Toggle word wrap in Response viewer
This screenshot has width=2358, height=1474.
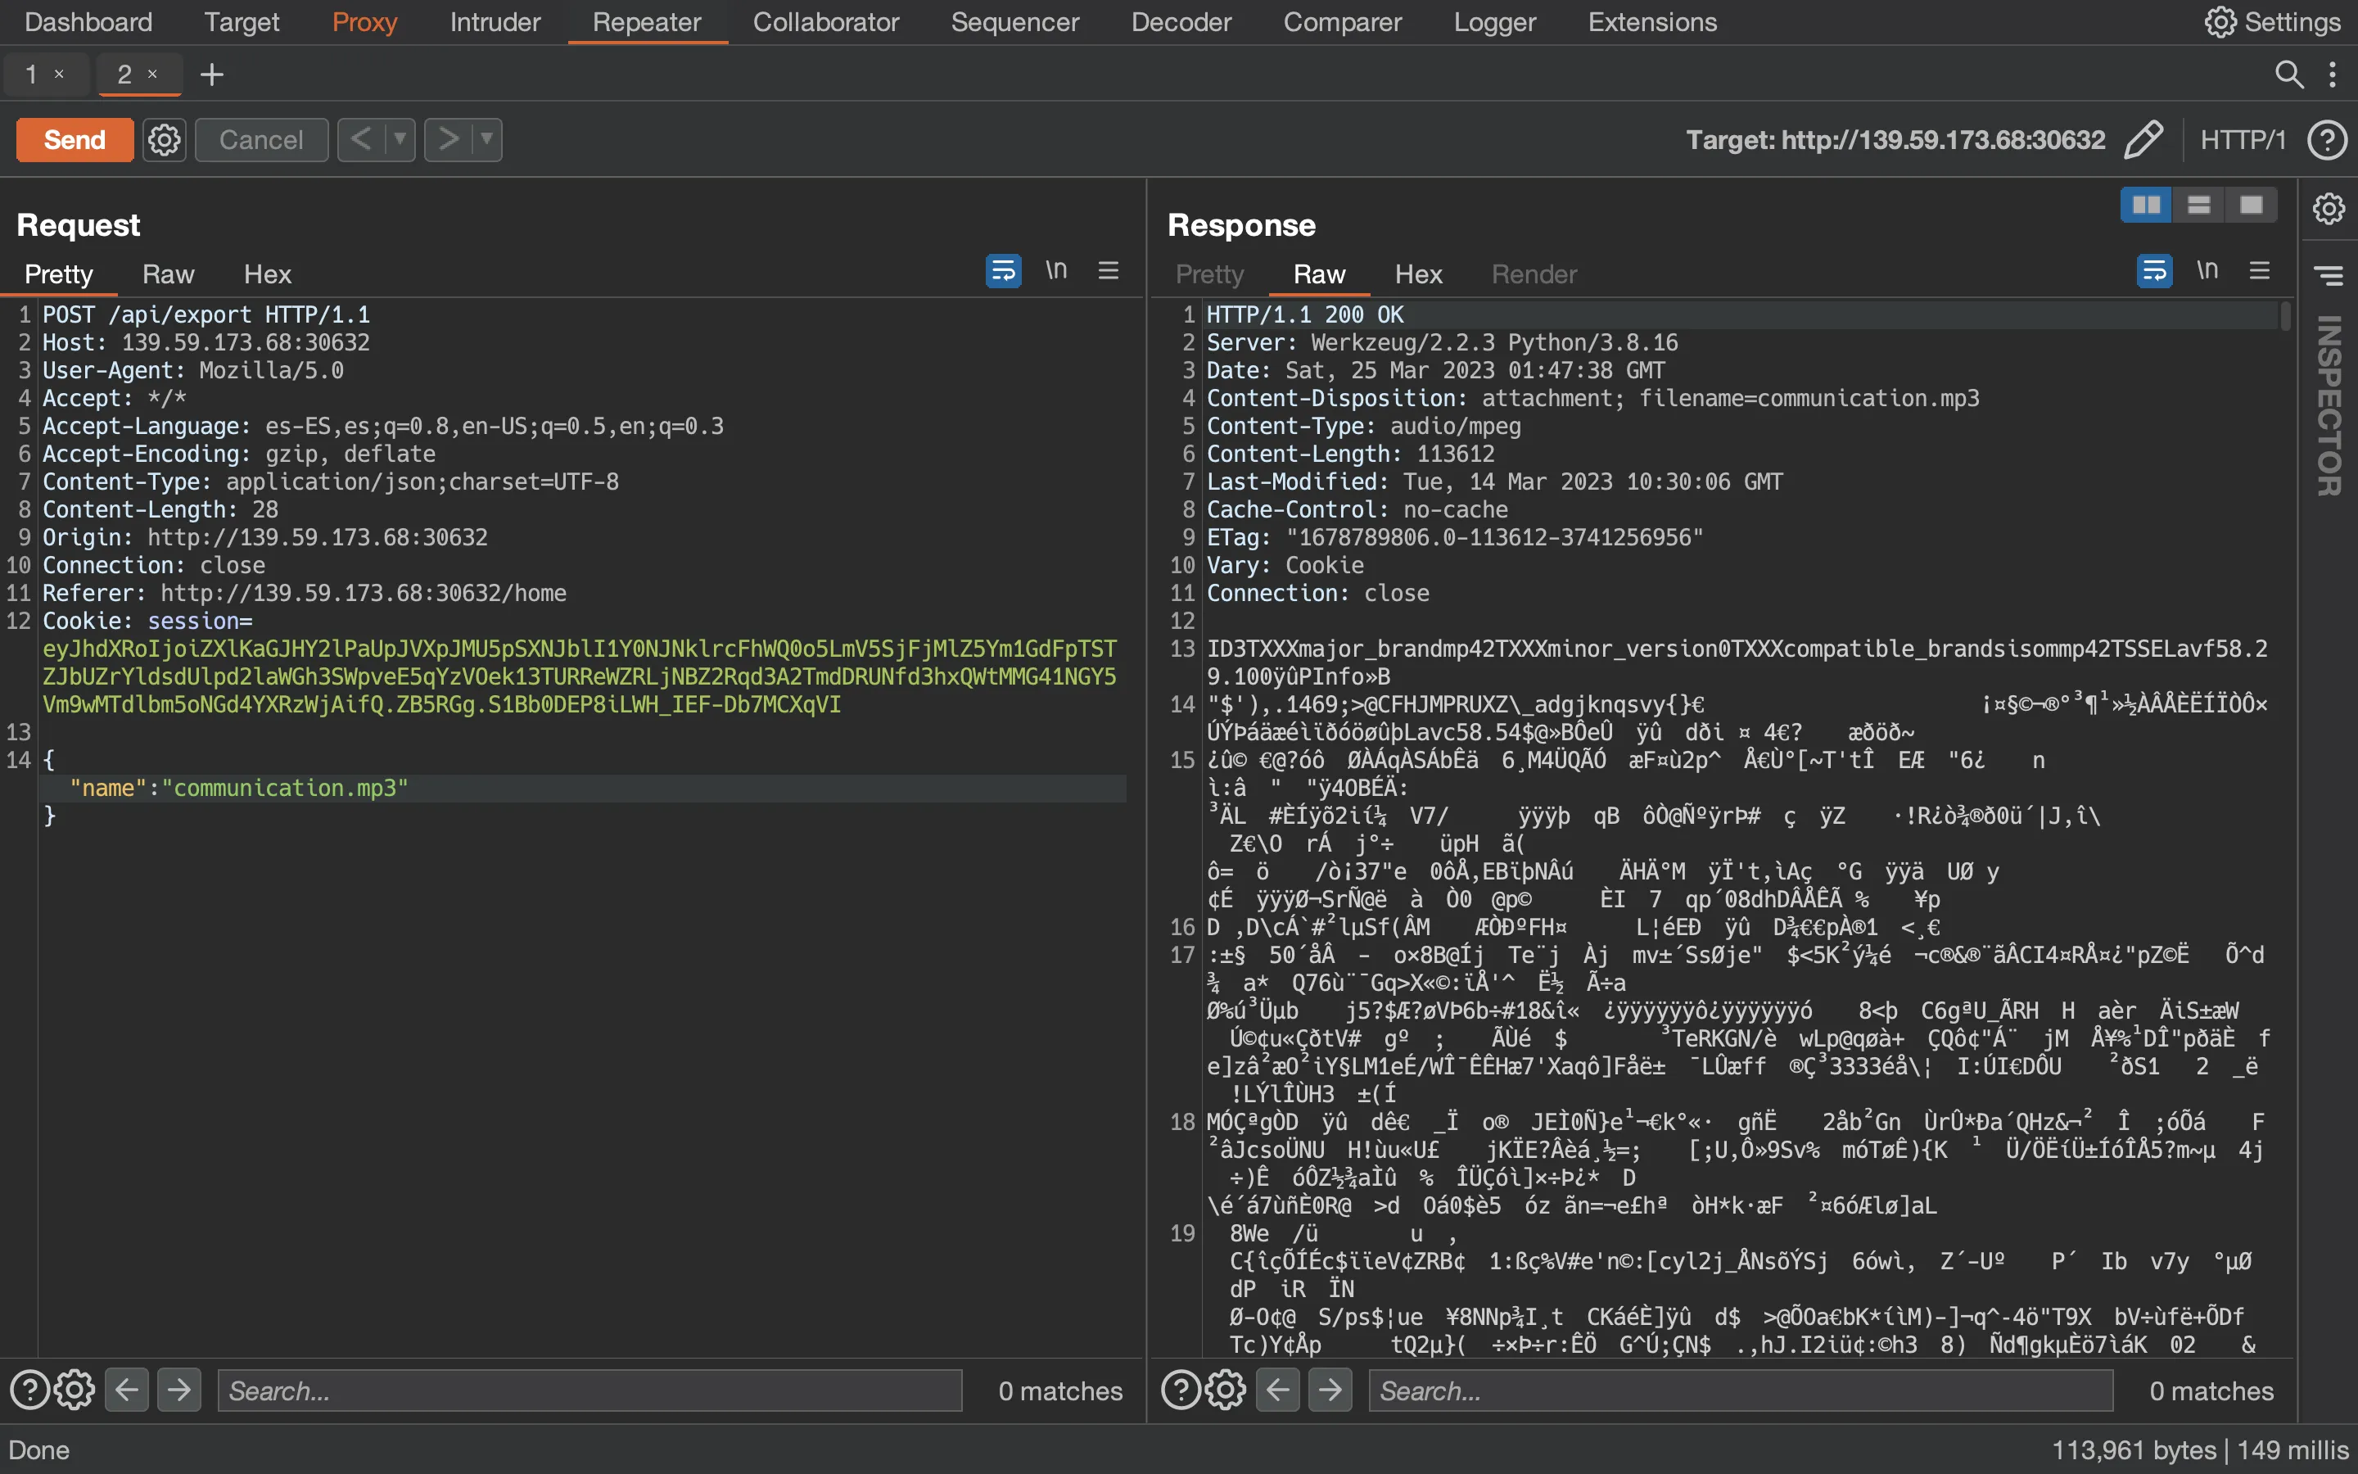pyautogui.click(x=2154, y=270)
